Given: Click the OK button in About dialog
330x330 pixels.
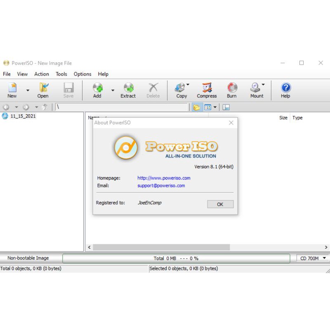Looking at the screenshot, I should pos(220,204).
